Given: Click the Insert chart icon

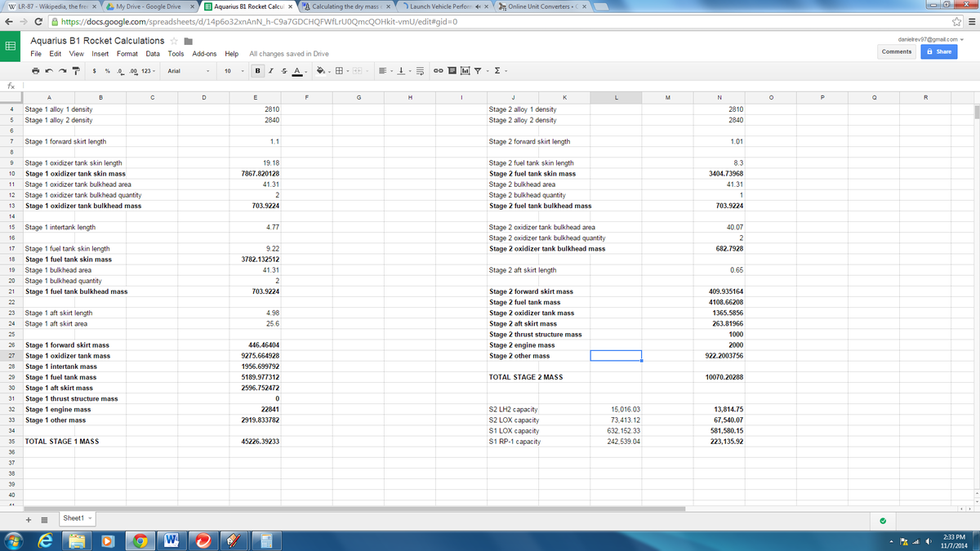Looking at the screenshot, I should pos(465,71).
